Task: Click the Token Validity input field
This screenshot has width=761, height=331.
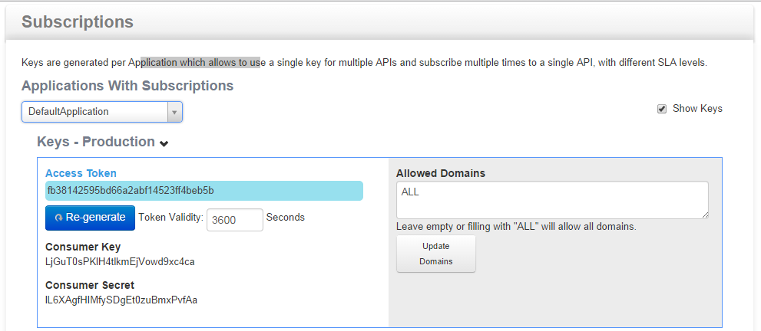Action: click(234, 220)
